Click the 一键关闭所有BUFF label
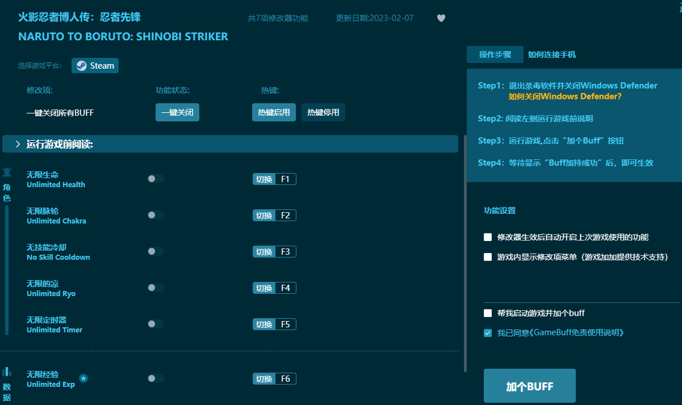The width and height of the screenshot is (682, 405). tap(60, 113)
